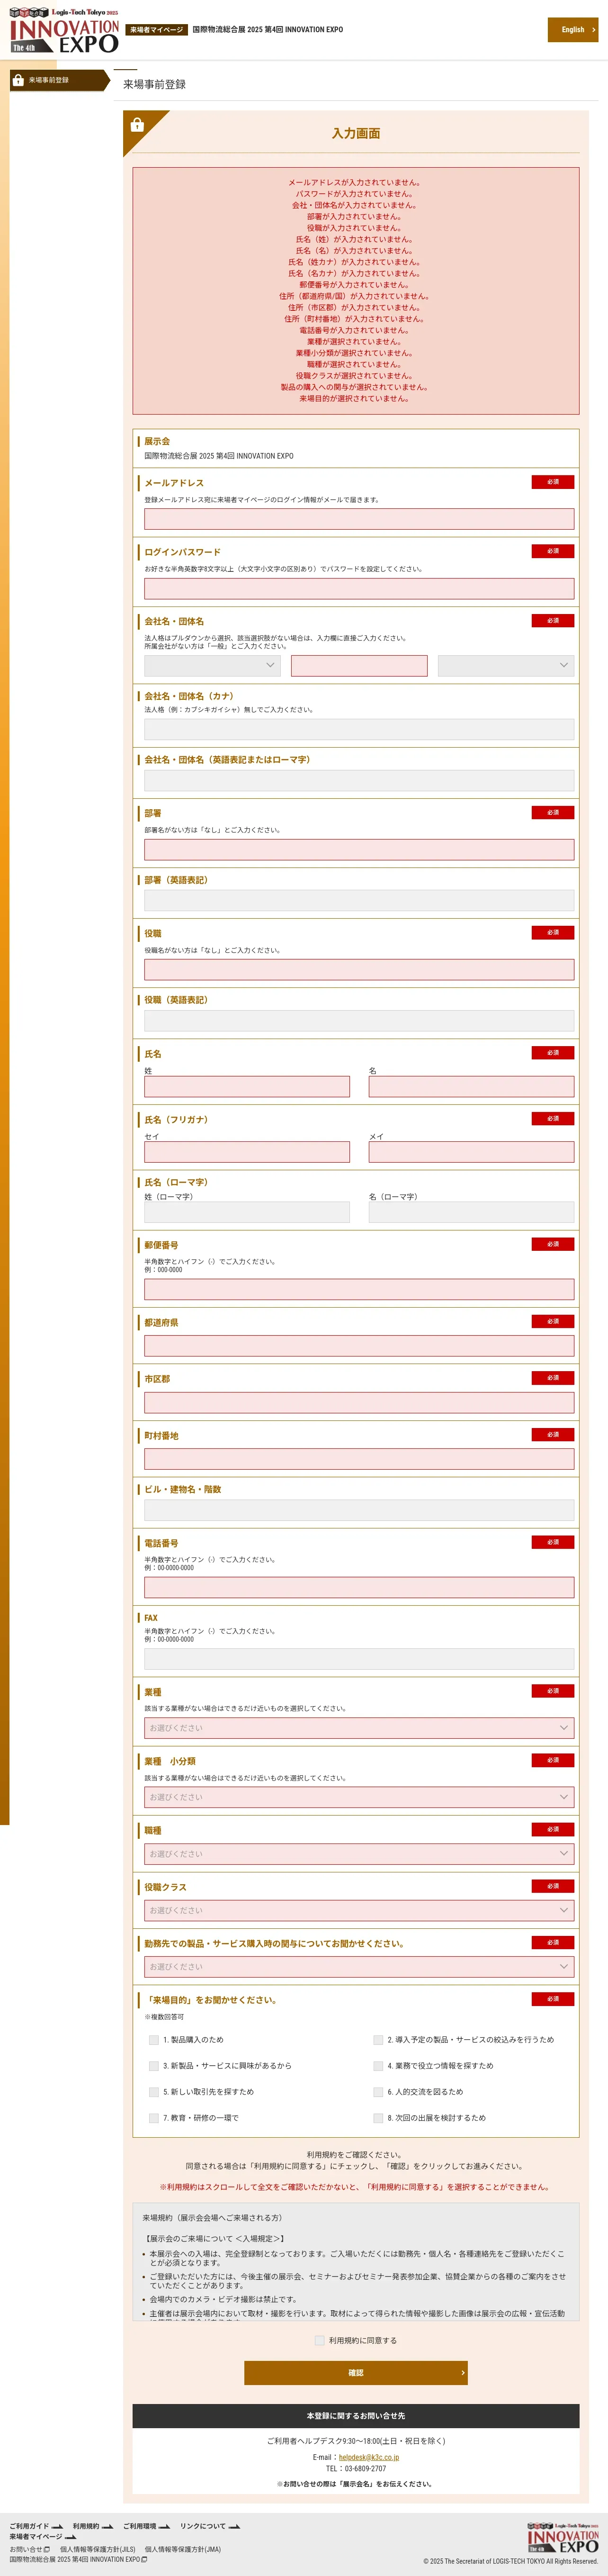Screen dimensions: 608x2576
Task: Click the white lock icon by 入力画面
Action: [137, 125]
